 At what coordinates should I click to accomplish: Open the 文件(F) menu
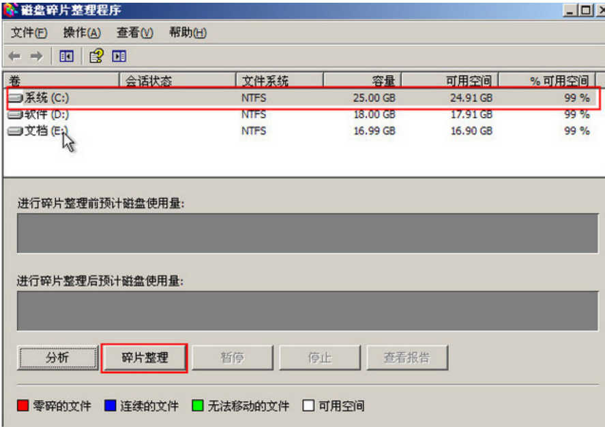(x=29, y=33)
